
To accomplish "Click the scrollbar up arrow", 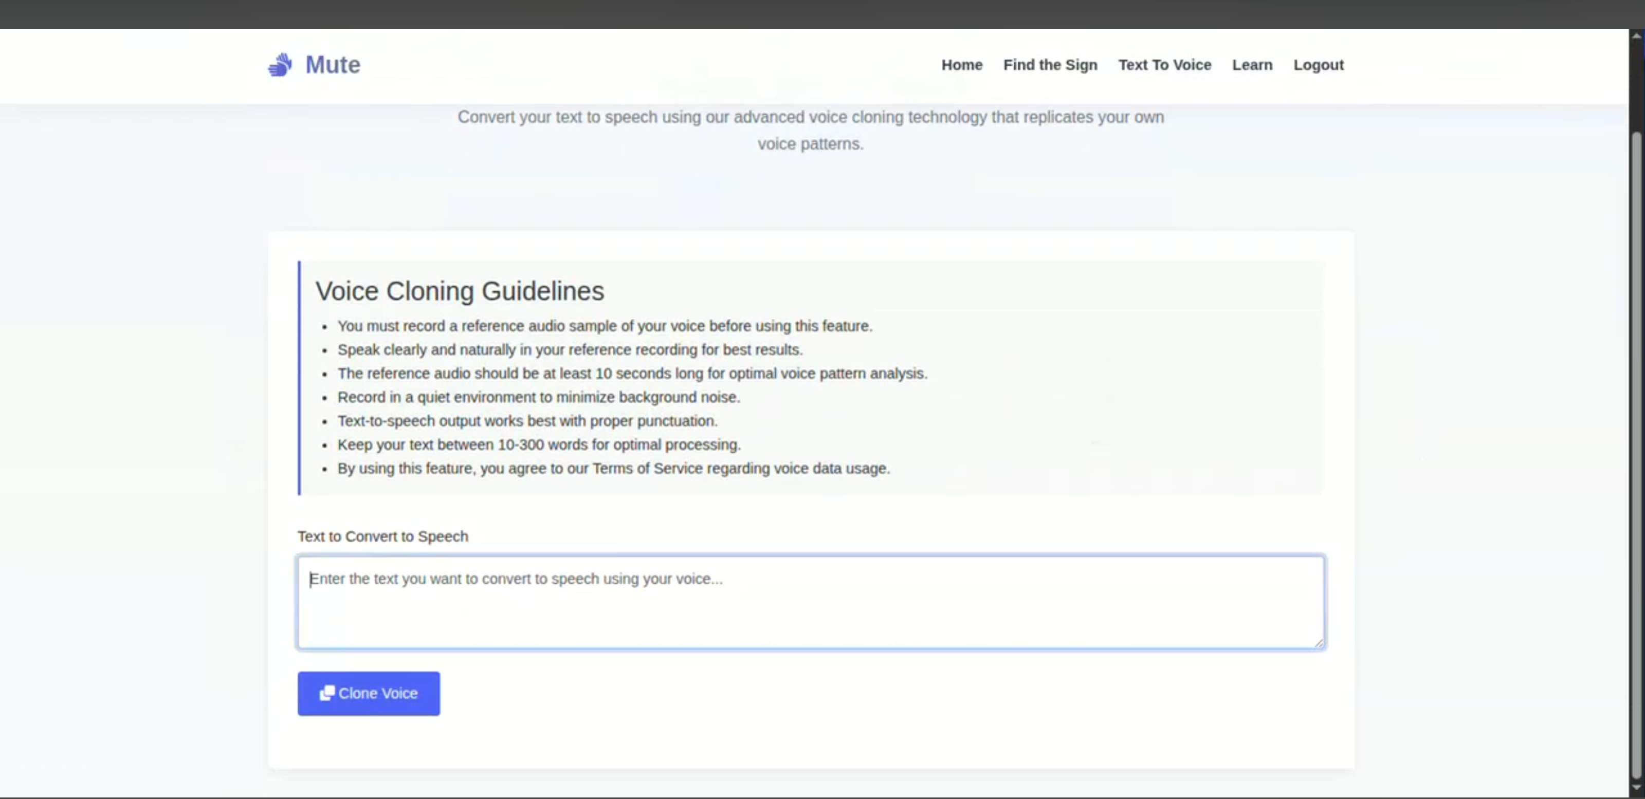I will click(1637, 36).
